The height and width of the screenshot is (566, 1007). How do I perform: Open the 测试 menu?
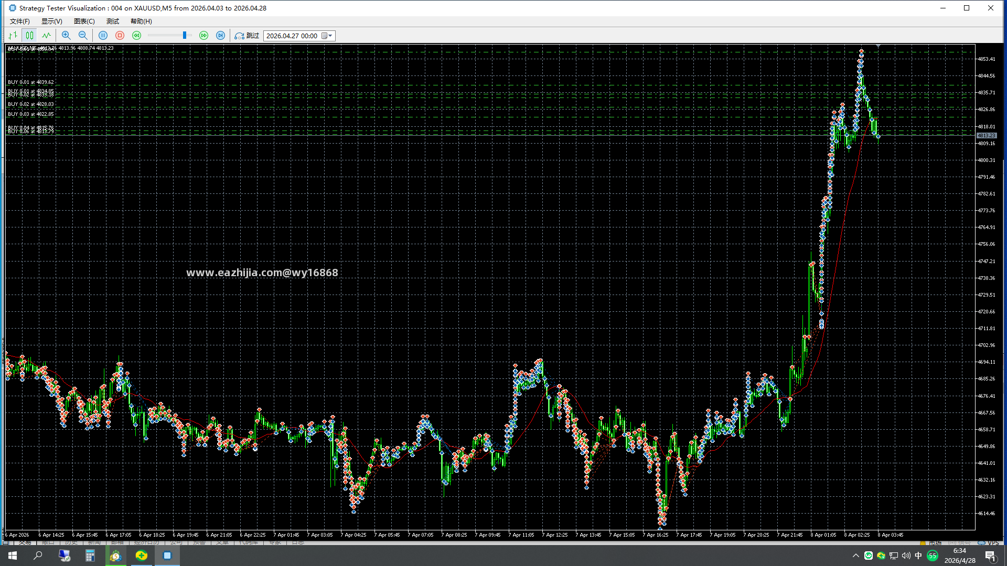coord(113,21)
